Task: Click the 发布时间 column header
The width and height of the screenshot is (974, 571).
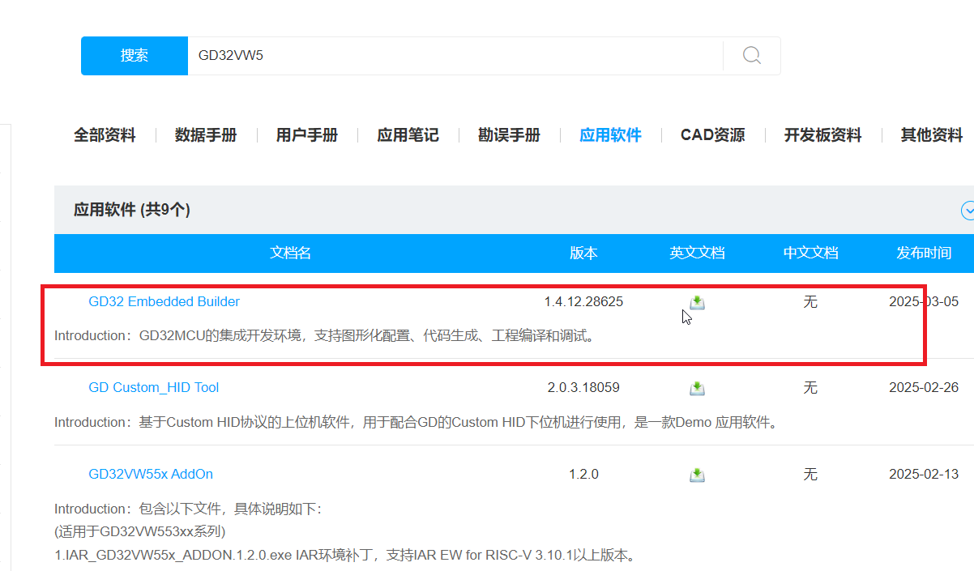Action: coord(923,253)
